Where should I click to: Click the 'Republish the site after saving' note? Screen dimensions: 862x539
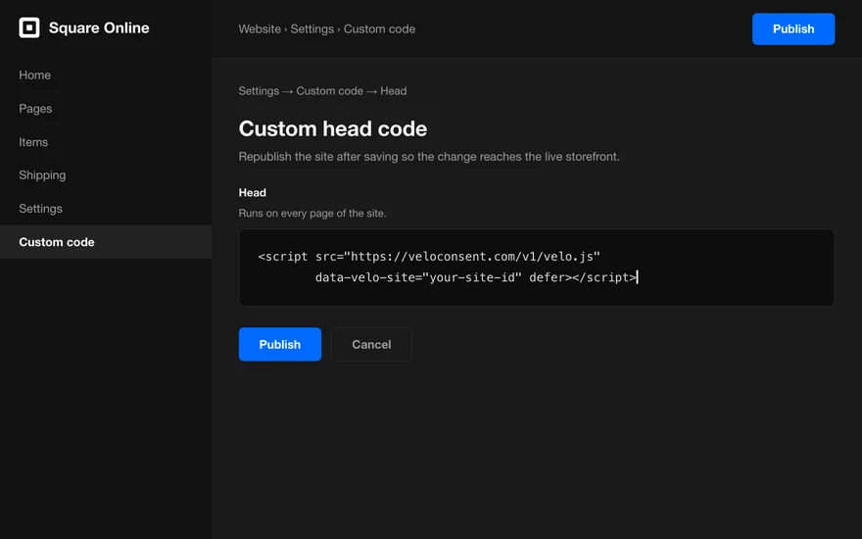429,157
